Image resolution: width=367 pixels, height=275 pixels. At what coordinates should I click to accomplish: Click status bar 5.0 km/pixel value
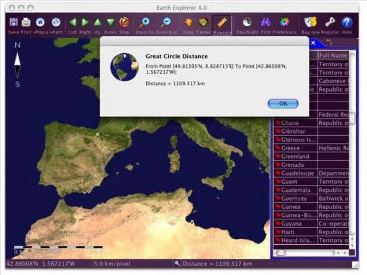[112, 264]
